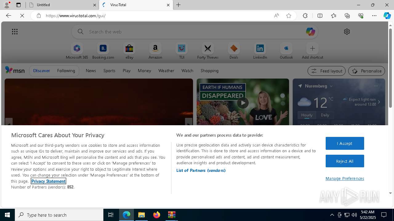This screenshot has width=394, height=221.
Task: Open Copilot from the search box
Action: tap(310, 32)
